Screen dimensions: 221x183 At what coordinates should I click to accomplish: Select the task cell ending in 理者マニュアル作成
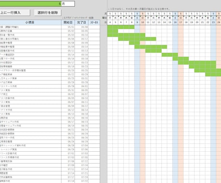coord(30,126)
